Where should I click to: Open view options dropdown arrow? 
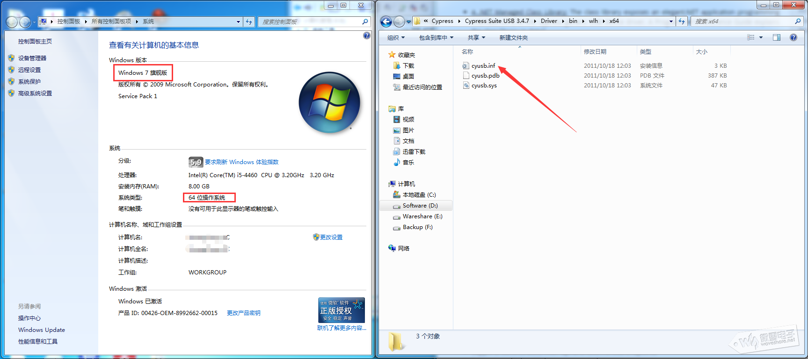click(x=761, y=37)
